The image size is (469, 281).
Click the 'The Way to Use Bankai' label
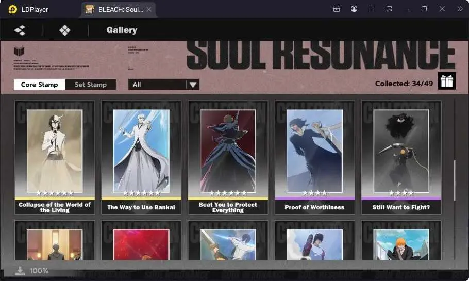[x=141, y=207]
